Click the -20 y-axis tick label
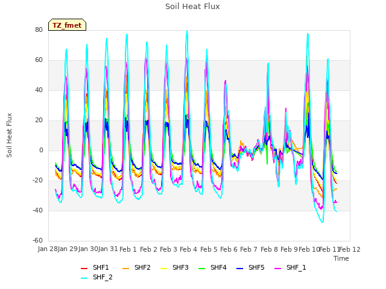The height and width of the screenshot is (289, 386). pos(37,181)
